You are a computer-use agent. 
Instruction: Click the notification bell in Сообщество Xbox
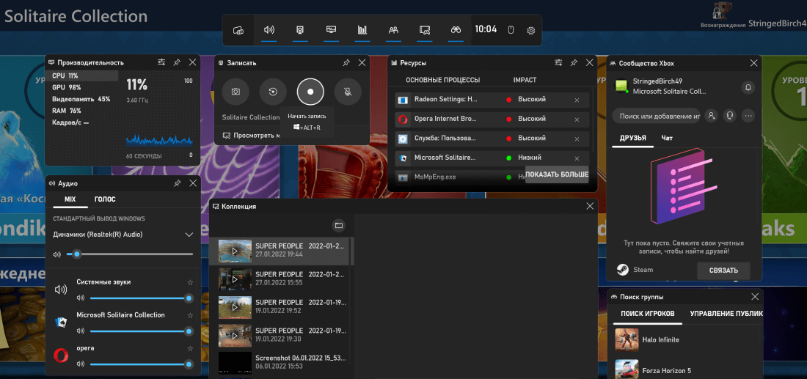tap(748, 87)
